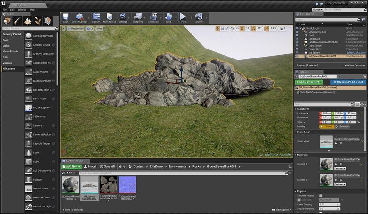This screenshot has height=214, width=368.
Task: Click the Import button in Content Browser
Action: click(x=91, y=167)
